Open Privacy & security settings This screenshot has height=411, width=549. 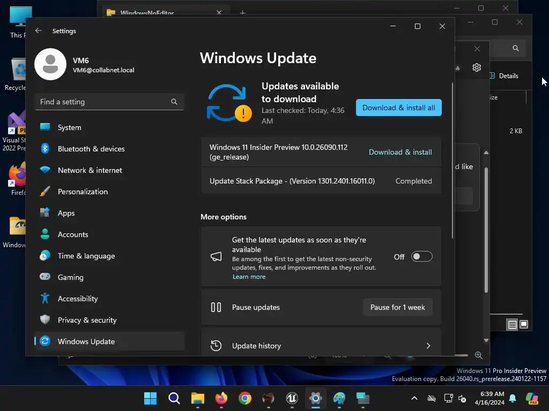pyautogui.click(x=109, y=320)
